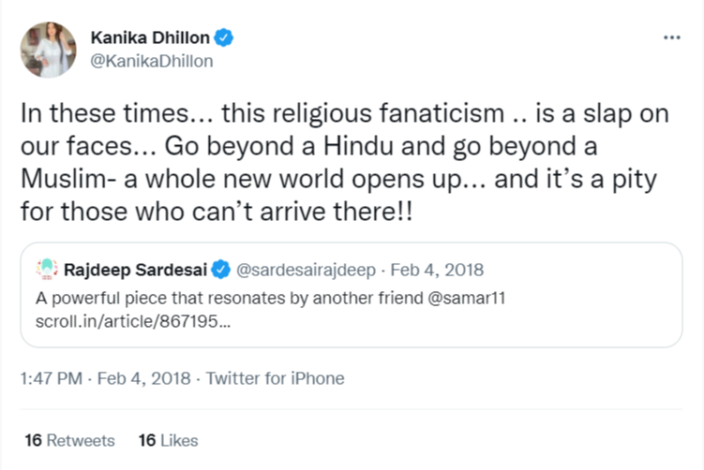This screenshot has width=704, height=470.
Task: Open the @KanikaDhillon handle link
Action: [x=151, y=61]
